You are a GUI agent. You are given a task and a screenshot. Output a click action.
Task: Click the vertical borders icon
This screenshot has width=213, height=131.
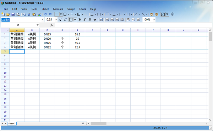[99, 14]
